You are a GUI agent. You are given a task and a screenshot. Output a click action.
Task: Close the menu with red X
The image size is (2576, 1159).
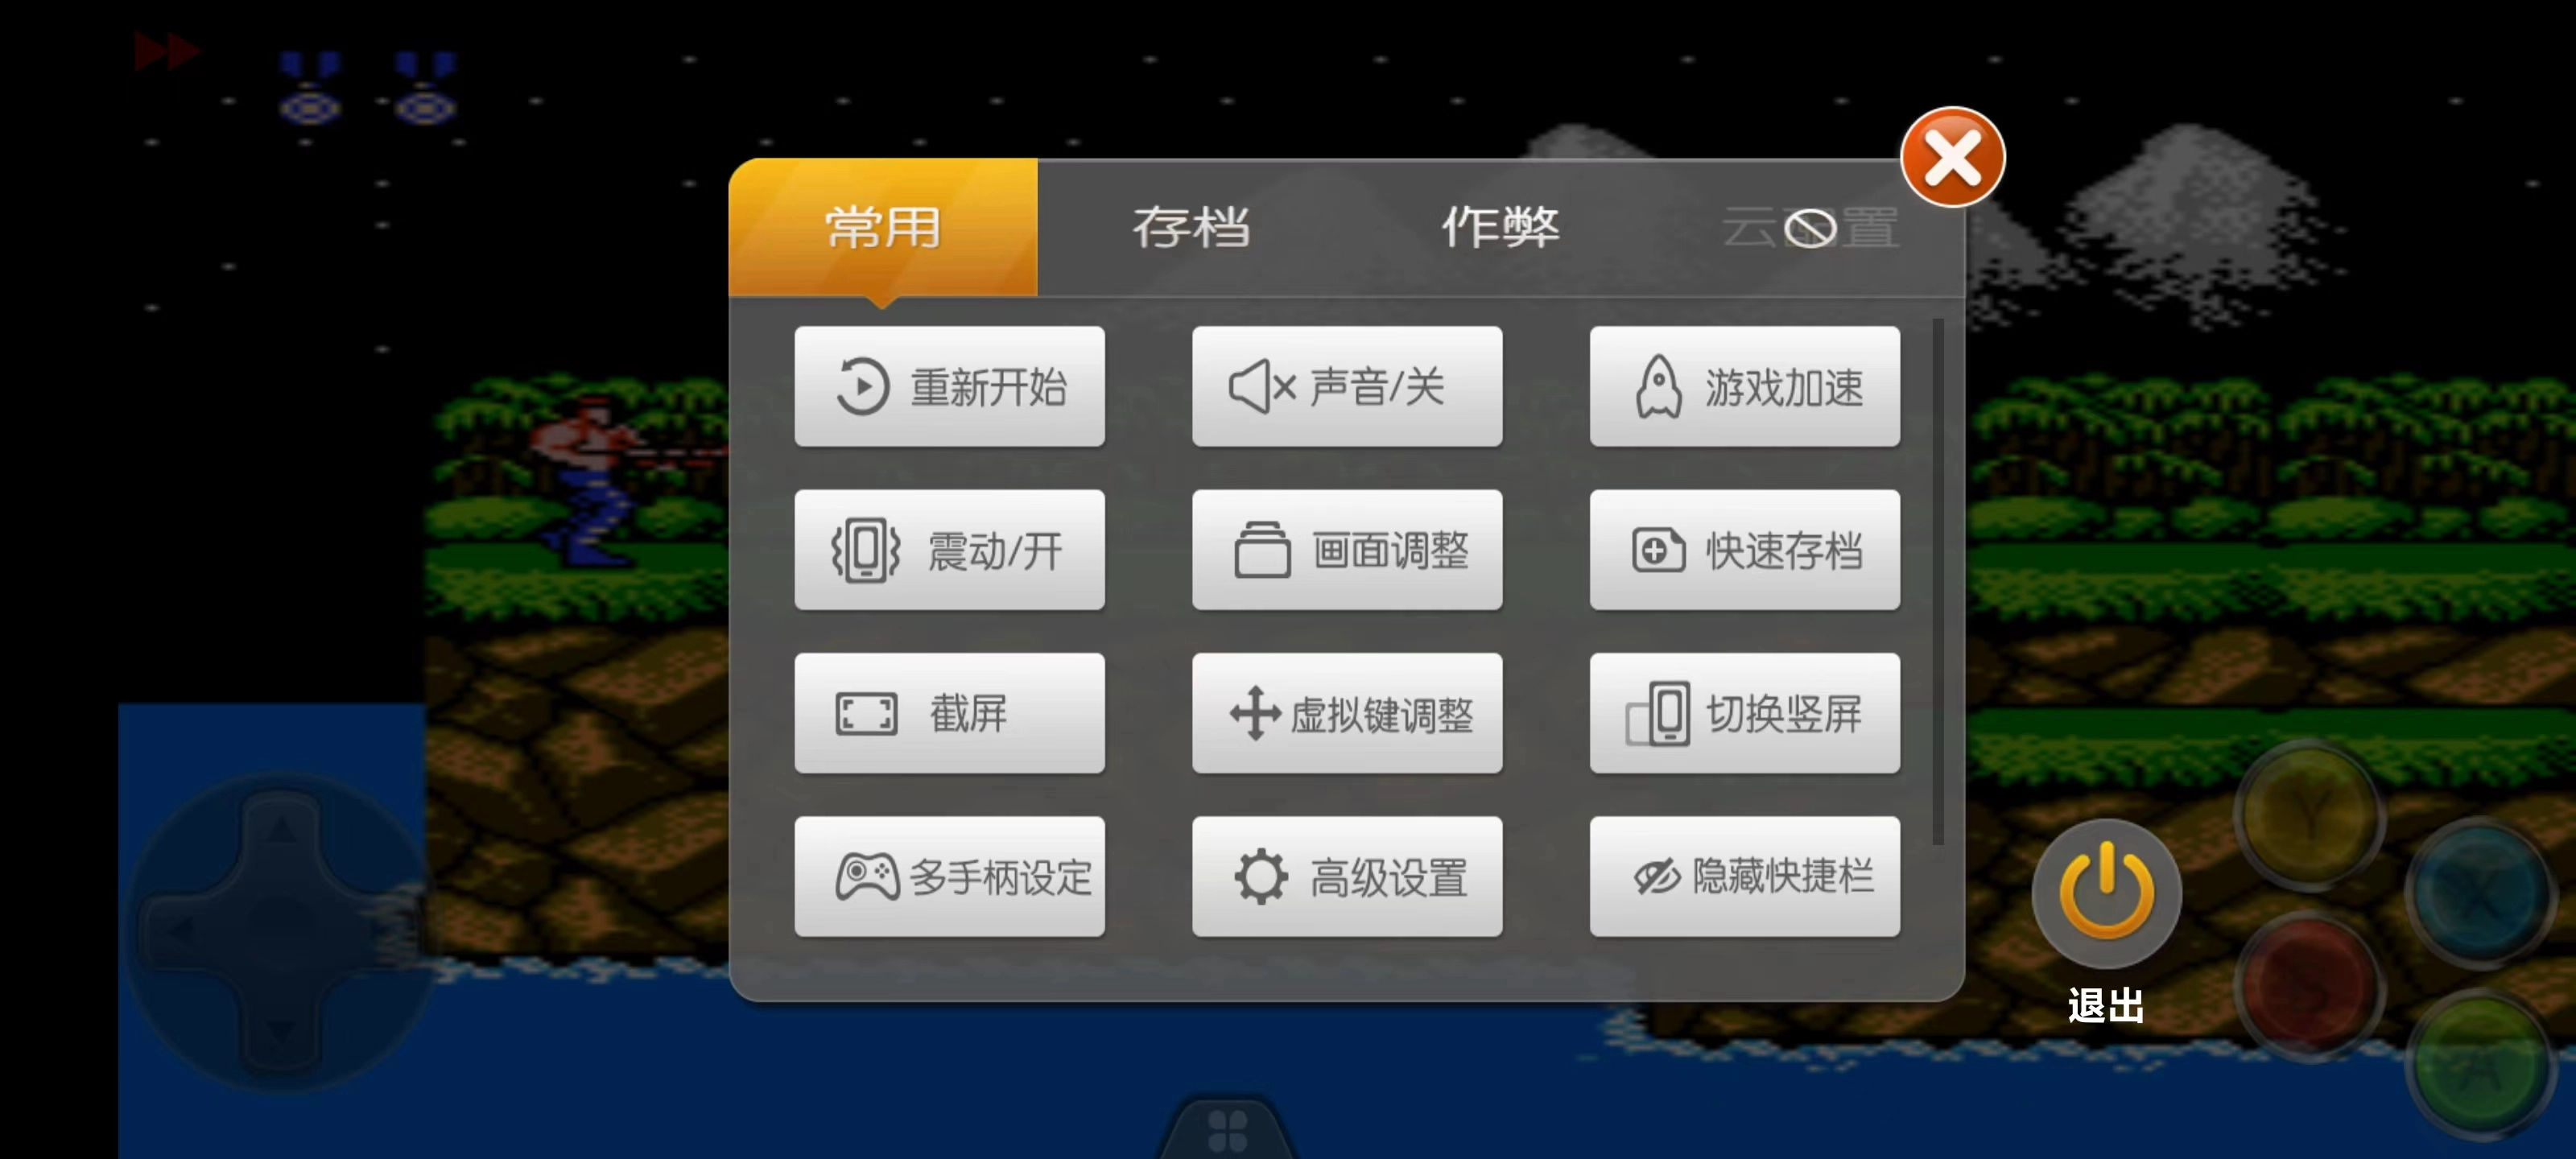click(x=1952, y=157)
